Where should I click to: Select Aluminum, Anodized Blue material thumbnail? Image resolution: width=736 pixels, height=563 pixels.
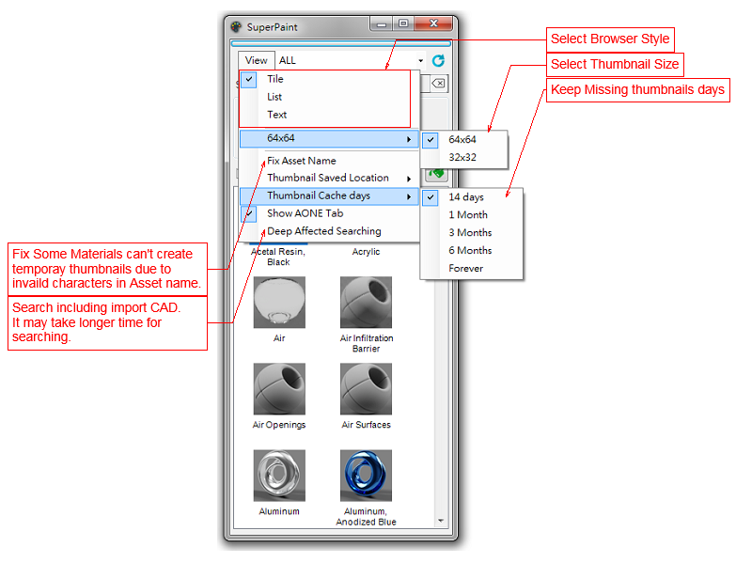tap(367, 476)
